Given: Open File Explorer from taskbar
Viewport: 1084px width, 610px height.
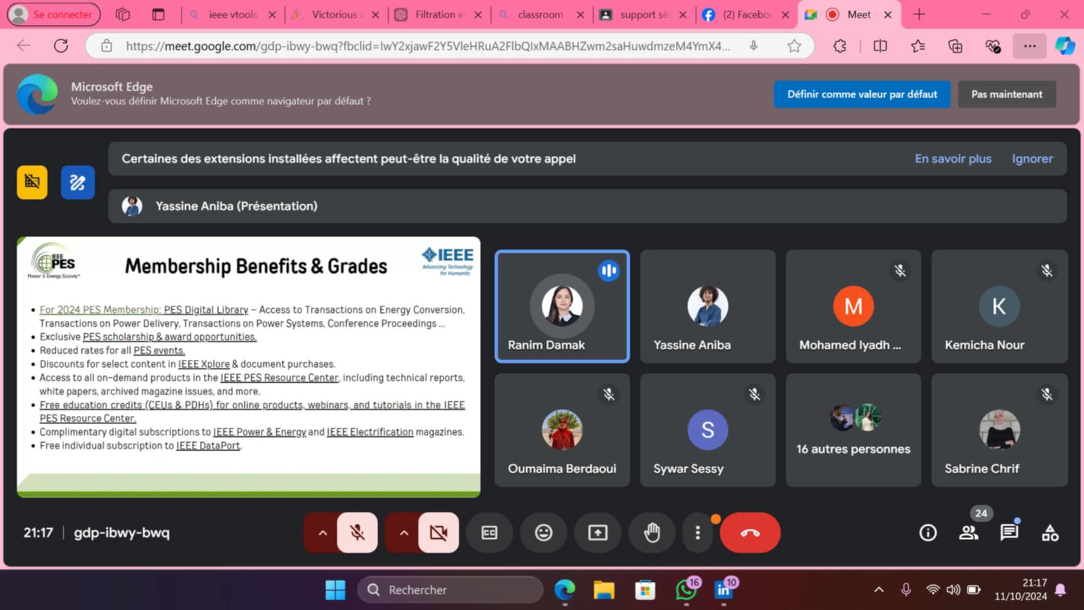Looking at the screenshot, I should (x=604, y=590).
